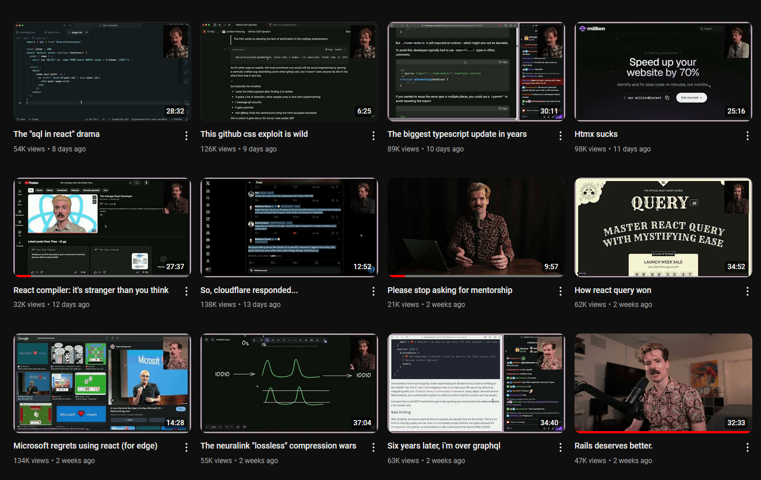The width and height of the screenshot is (761, 480).
Task: Click the "React compiler: it's stranger than you think" title
Action: (90, 290)
